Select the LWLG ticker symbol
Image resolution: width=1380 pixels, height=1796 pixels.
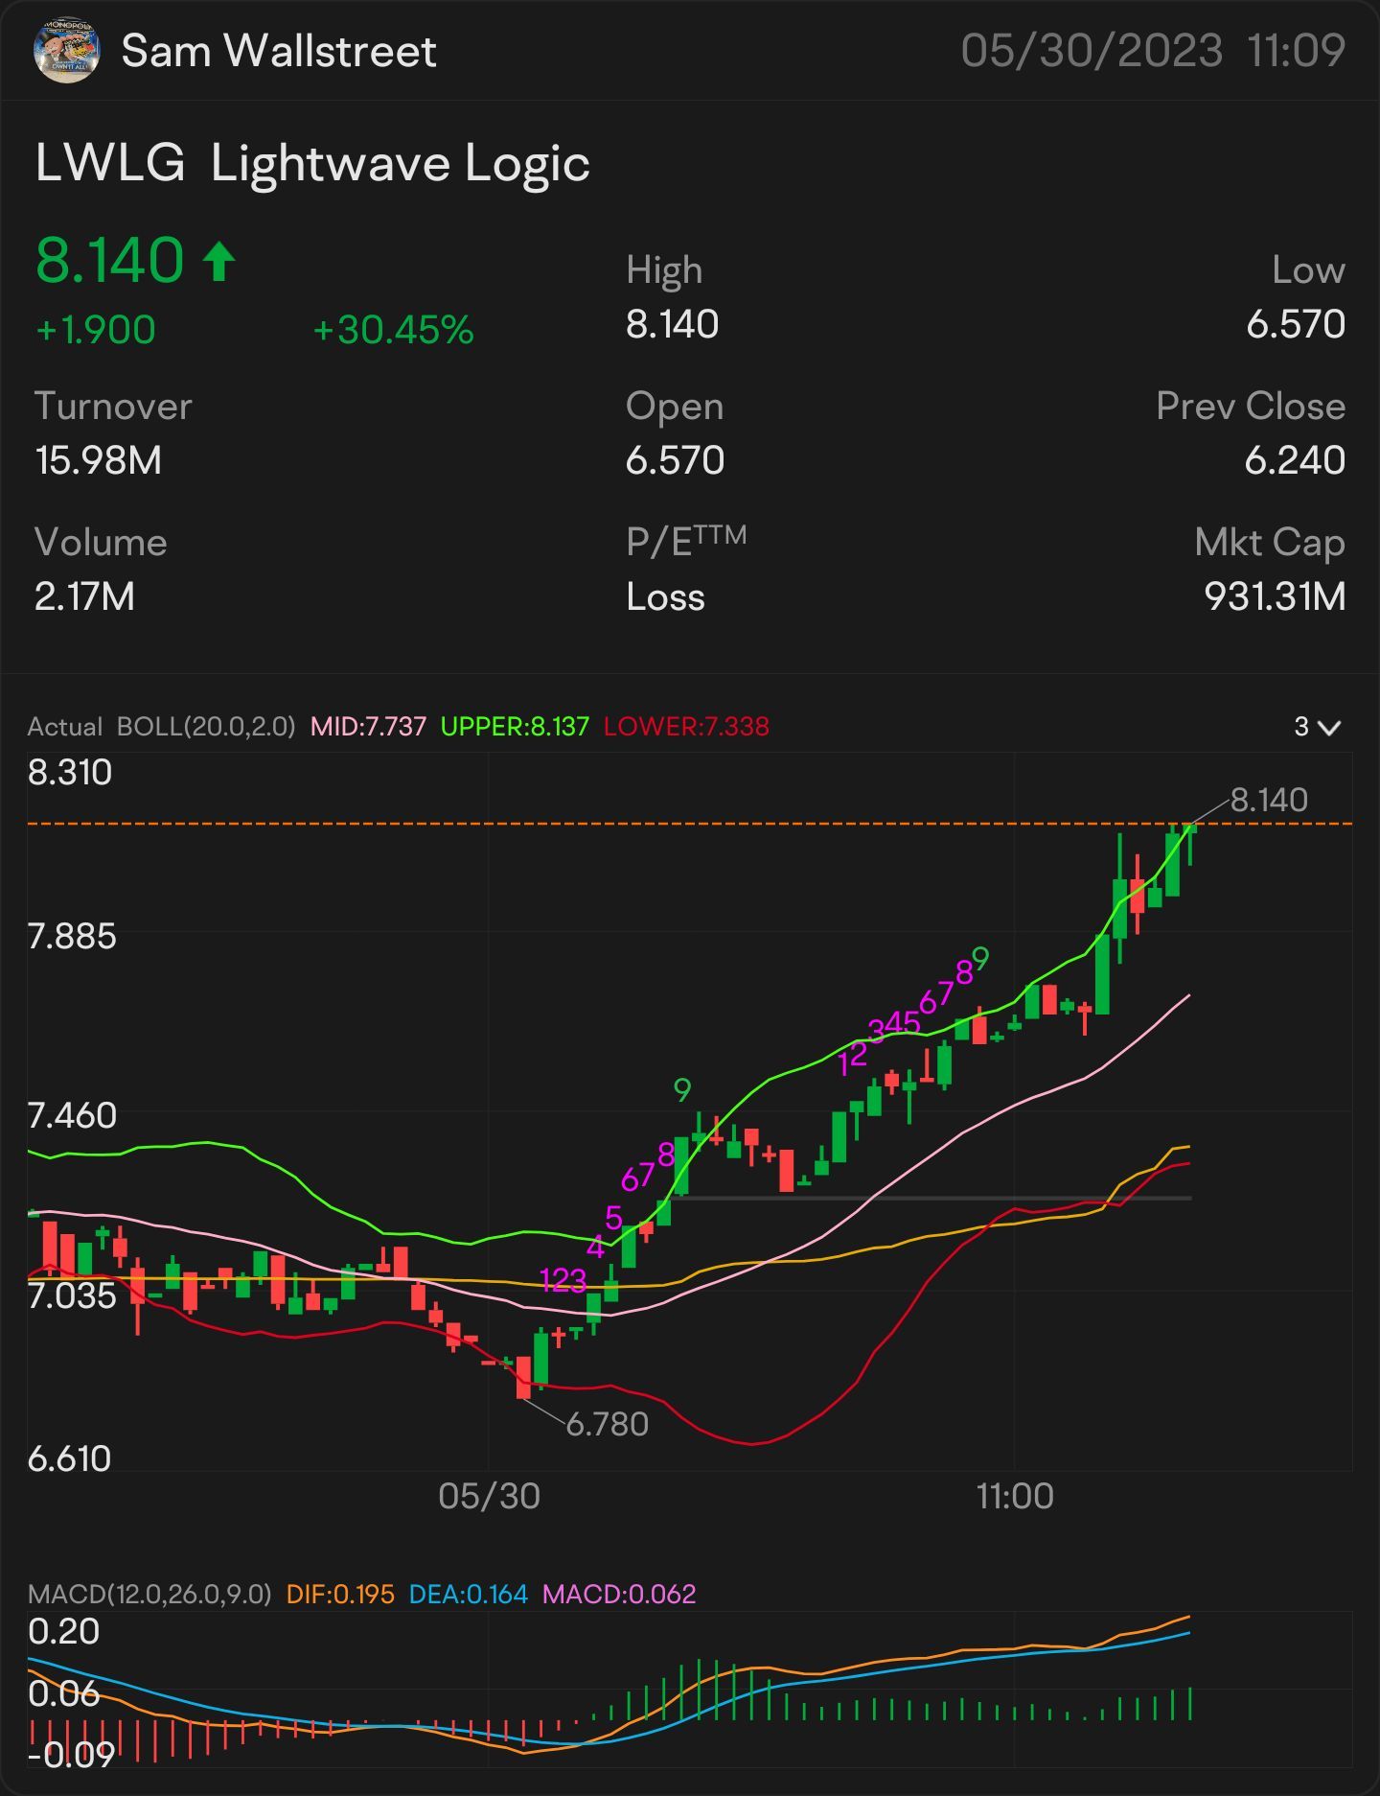coord(110,163)
